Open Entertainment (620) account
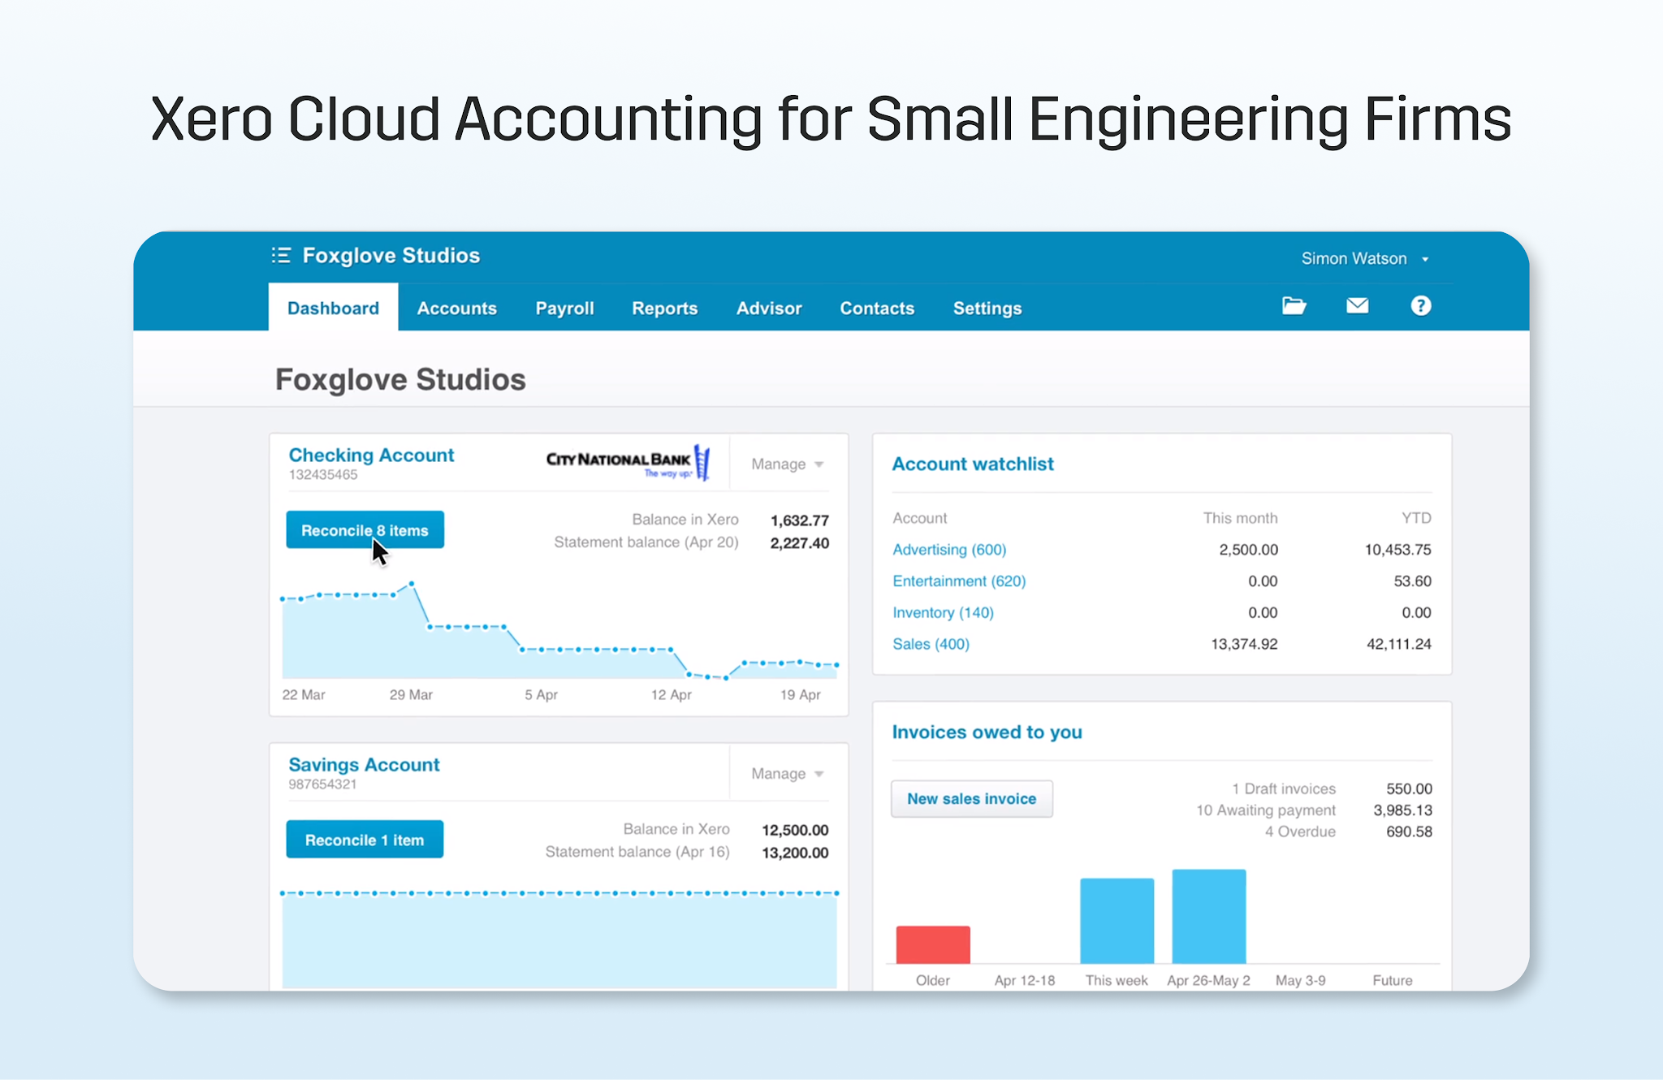This screenshot has height=1080, width=1663. 959,581
